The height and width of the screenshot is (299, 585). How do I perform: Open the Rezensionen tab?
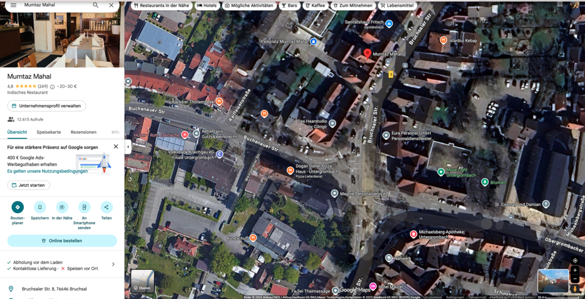click(83, 132)
